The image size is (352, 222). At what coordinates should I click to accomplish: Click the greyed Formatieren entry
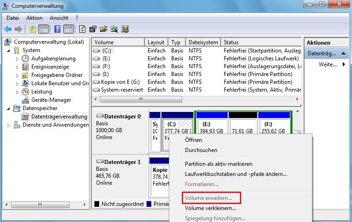click(202, 184)
